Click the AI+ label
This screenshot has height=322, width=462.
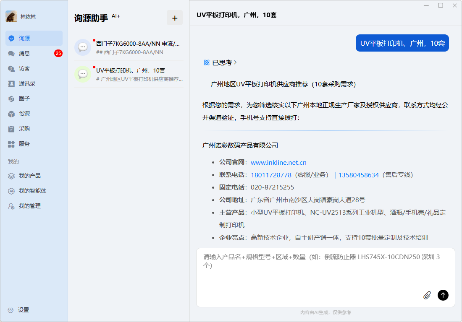[116, 16]
